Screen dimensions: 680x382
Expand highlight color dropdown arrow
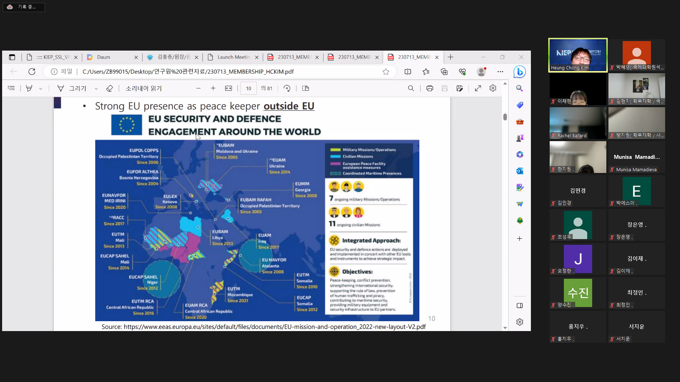pos(41,89)
